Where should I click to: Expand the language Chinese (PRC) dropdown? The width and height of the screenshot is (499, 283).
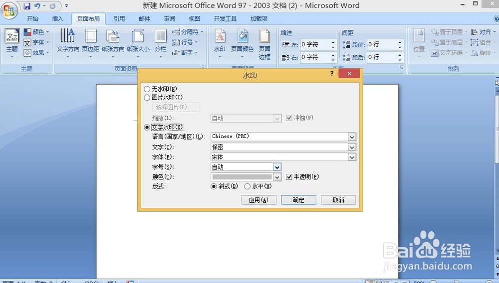(352, 137)
